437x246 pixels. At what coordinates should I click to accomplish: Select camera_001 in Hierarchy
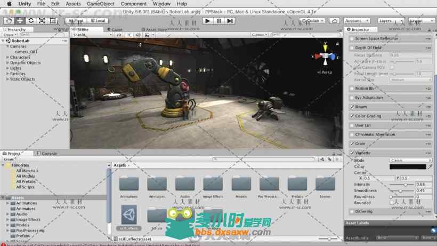[26, 52]
